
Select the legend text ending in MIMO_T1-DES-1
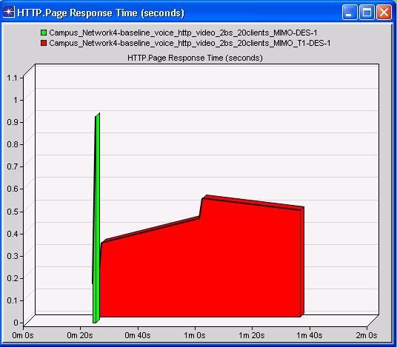(190, 43)
